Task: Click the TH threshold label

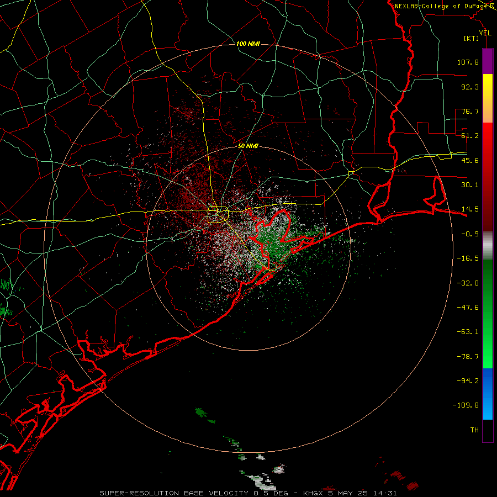Action: 474,430
